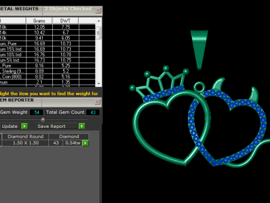
Task: Click the 16.76 grams cell
Action: [x=39, y=55]
